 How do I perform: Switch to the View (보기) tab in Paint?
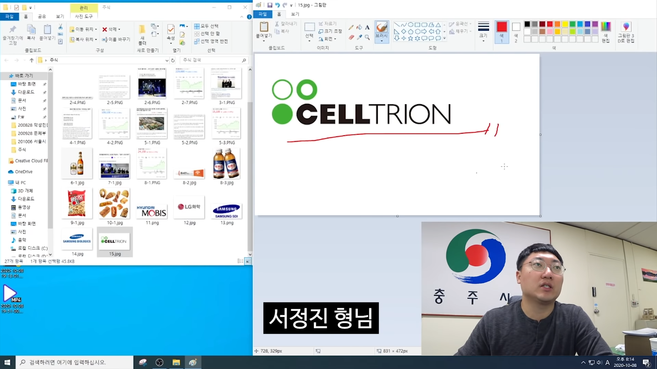[x=295, y=14]
